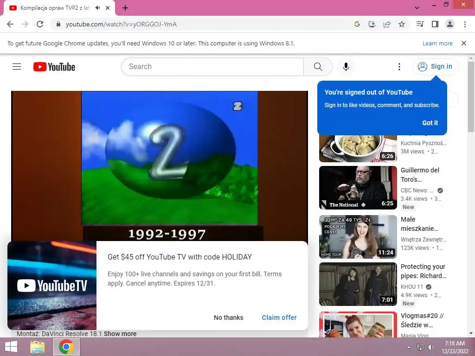
Task: Toggle the Chrome side panel icon
Action: click(435, 24)
